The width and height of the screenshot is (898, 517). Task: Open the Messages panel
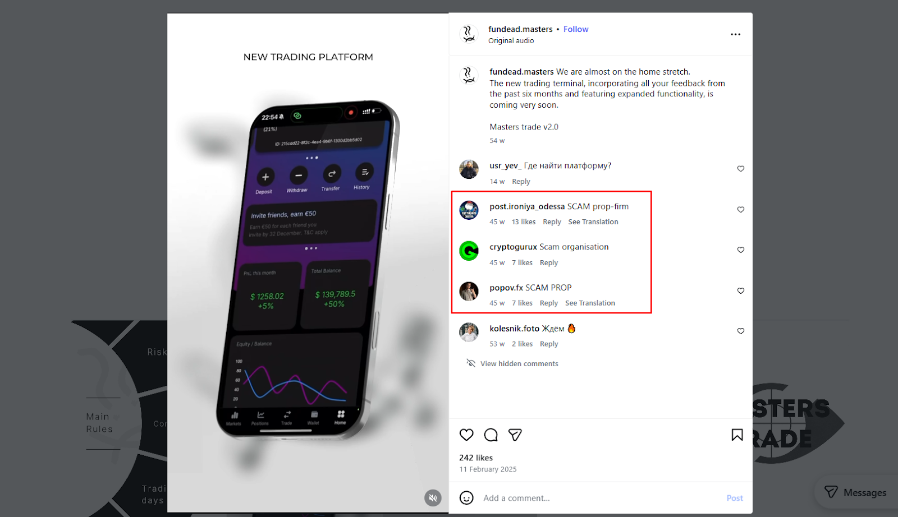click(x=855, y=492)
